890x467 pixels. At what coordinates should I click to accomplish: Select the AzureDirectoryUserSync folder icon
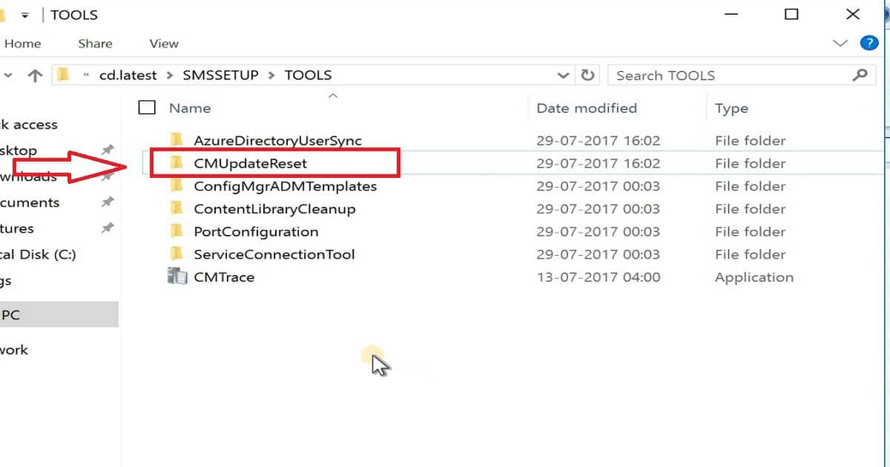[177, 140]
